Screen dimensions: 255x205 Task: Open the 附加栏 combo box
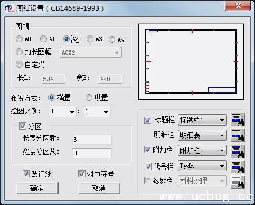pos(202,150)
